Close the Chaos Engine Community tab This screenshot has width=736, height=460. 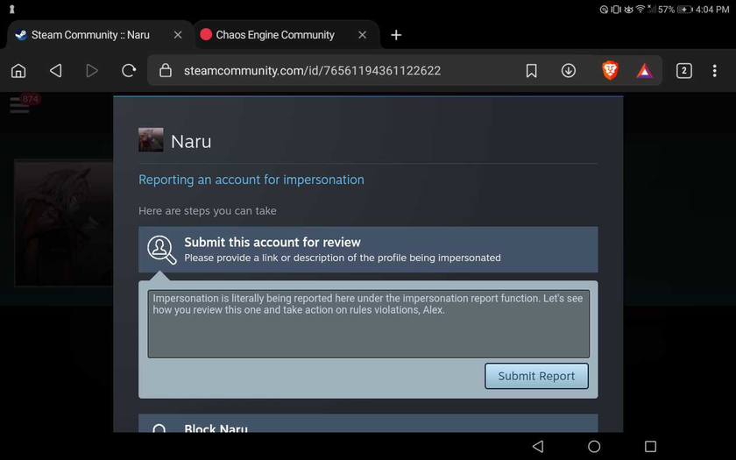(x=363, y=35)
